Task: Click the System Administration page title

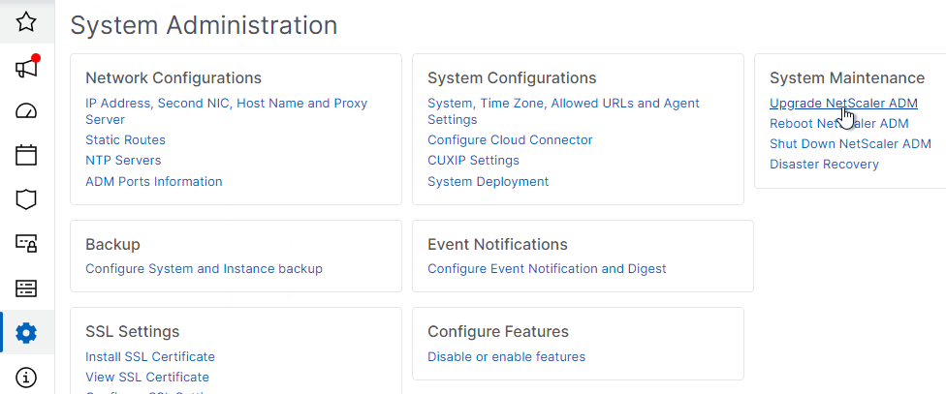Action: (204, 25)
